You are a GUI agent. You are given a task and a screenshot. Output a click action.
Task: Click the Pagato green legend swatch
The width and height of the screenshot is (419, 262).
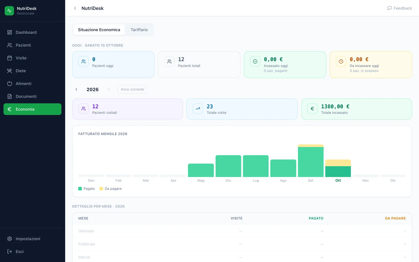click(80, 189)
